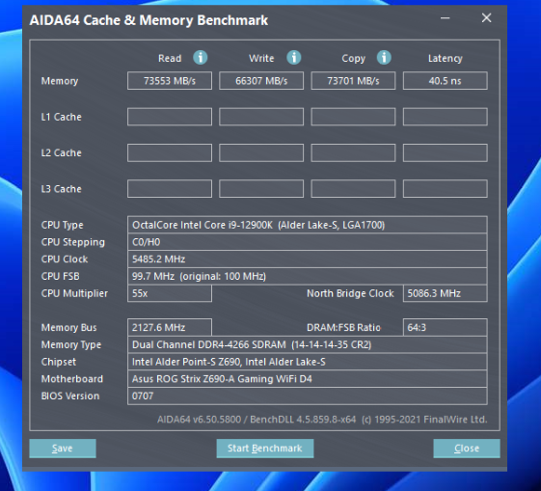Viewport: 541px width, 491px height.
Task: Select the Memory Write result field
Action: [261, 81]
